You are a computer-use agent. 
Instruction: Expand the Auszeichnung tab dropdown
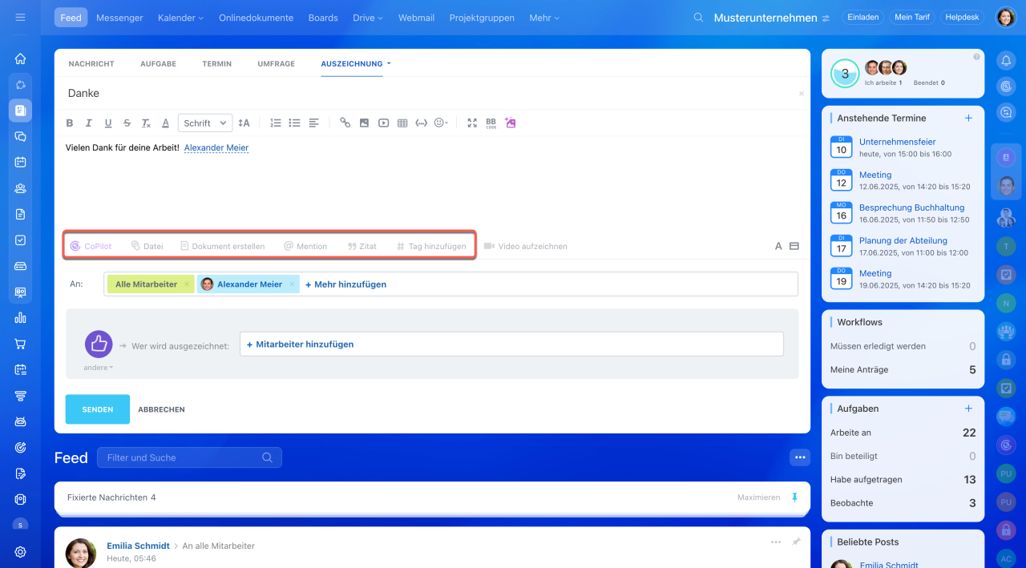coord(389,63)
